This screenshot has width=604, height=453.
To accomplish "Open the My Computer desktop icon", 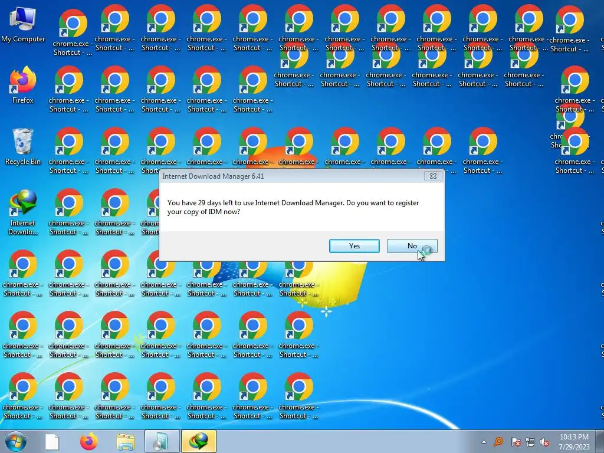I will point(23,24).
